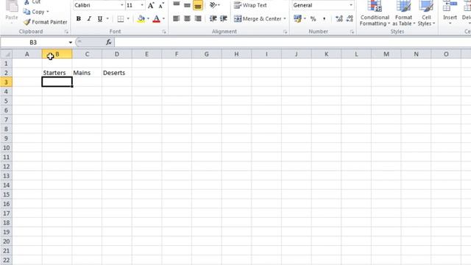Select column G header
This screenshot has height=265, width=471.
[x=206, y=54]
